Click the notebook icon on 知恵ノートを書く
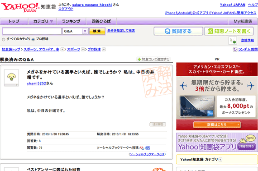Image resolution: width=258 pixels, height=171 pixels. (x=210, y=31)
